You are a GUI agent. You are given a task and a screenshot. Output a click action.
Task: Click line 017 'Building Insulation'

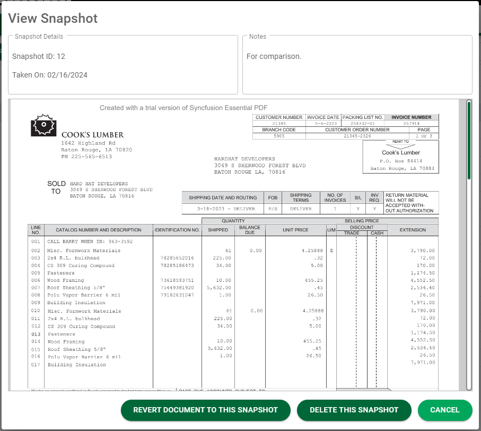[x=77, y=365]
